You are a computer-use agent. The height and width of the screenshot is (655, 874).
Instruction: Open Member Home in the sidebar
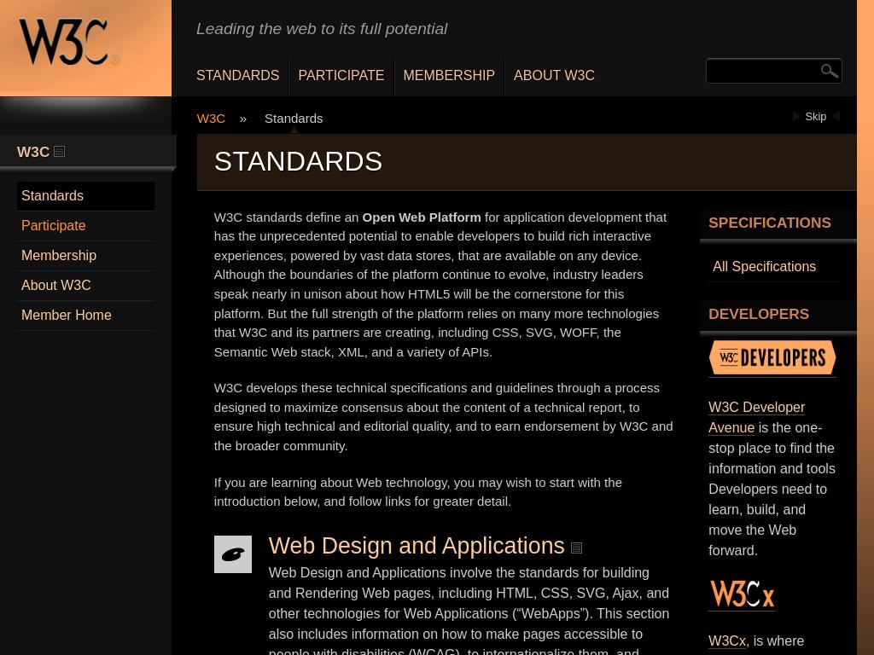(x=85, y=316)
